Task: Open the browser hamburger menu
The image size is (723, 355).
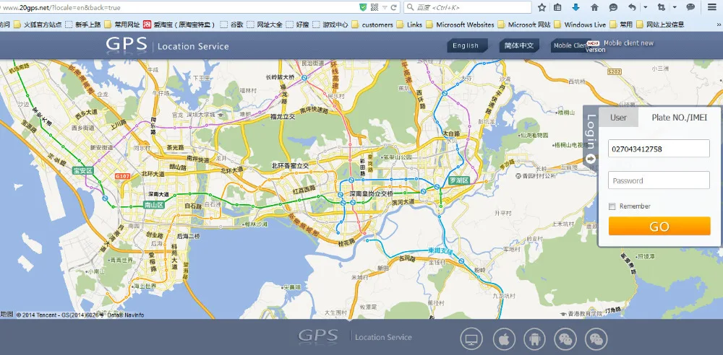Action: [x=712, y=7]
